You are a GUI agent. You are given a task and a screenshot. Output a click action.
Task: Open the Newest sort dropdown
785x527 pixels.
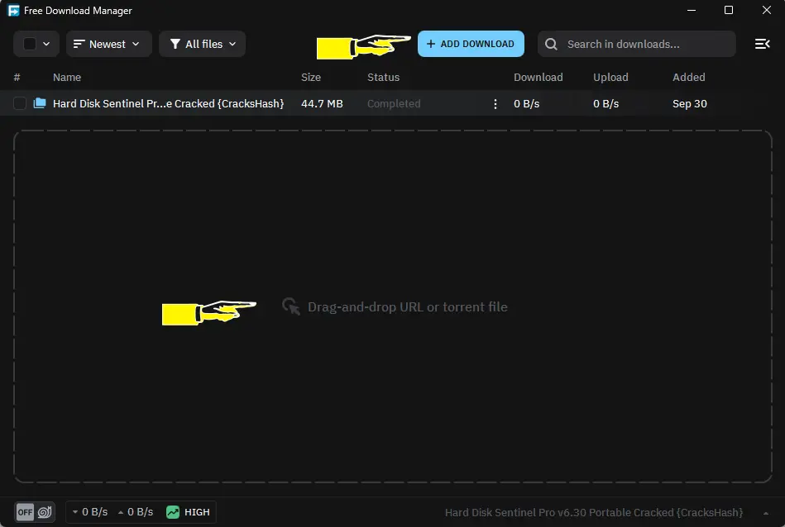coord(108,45)
